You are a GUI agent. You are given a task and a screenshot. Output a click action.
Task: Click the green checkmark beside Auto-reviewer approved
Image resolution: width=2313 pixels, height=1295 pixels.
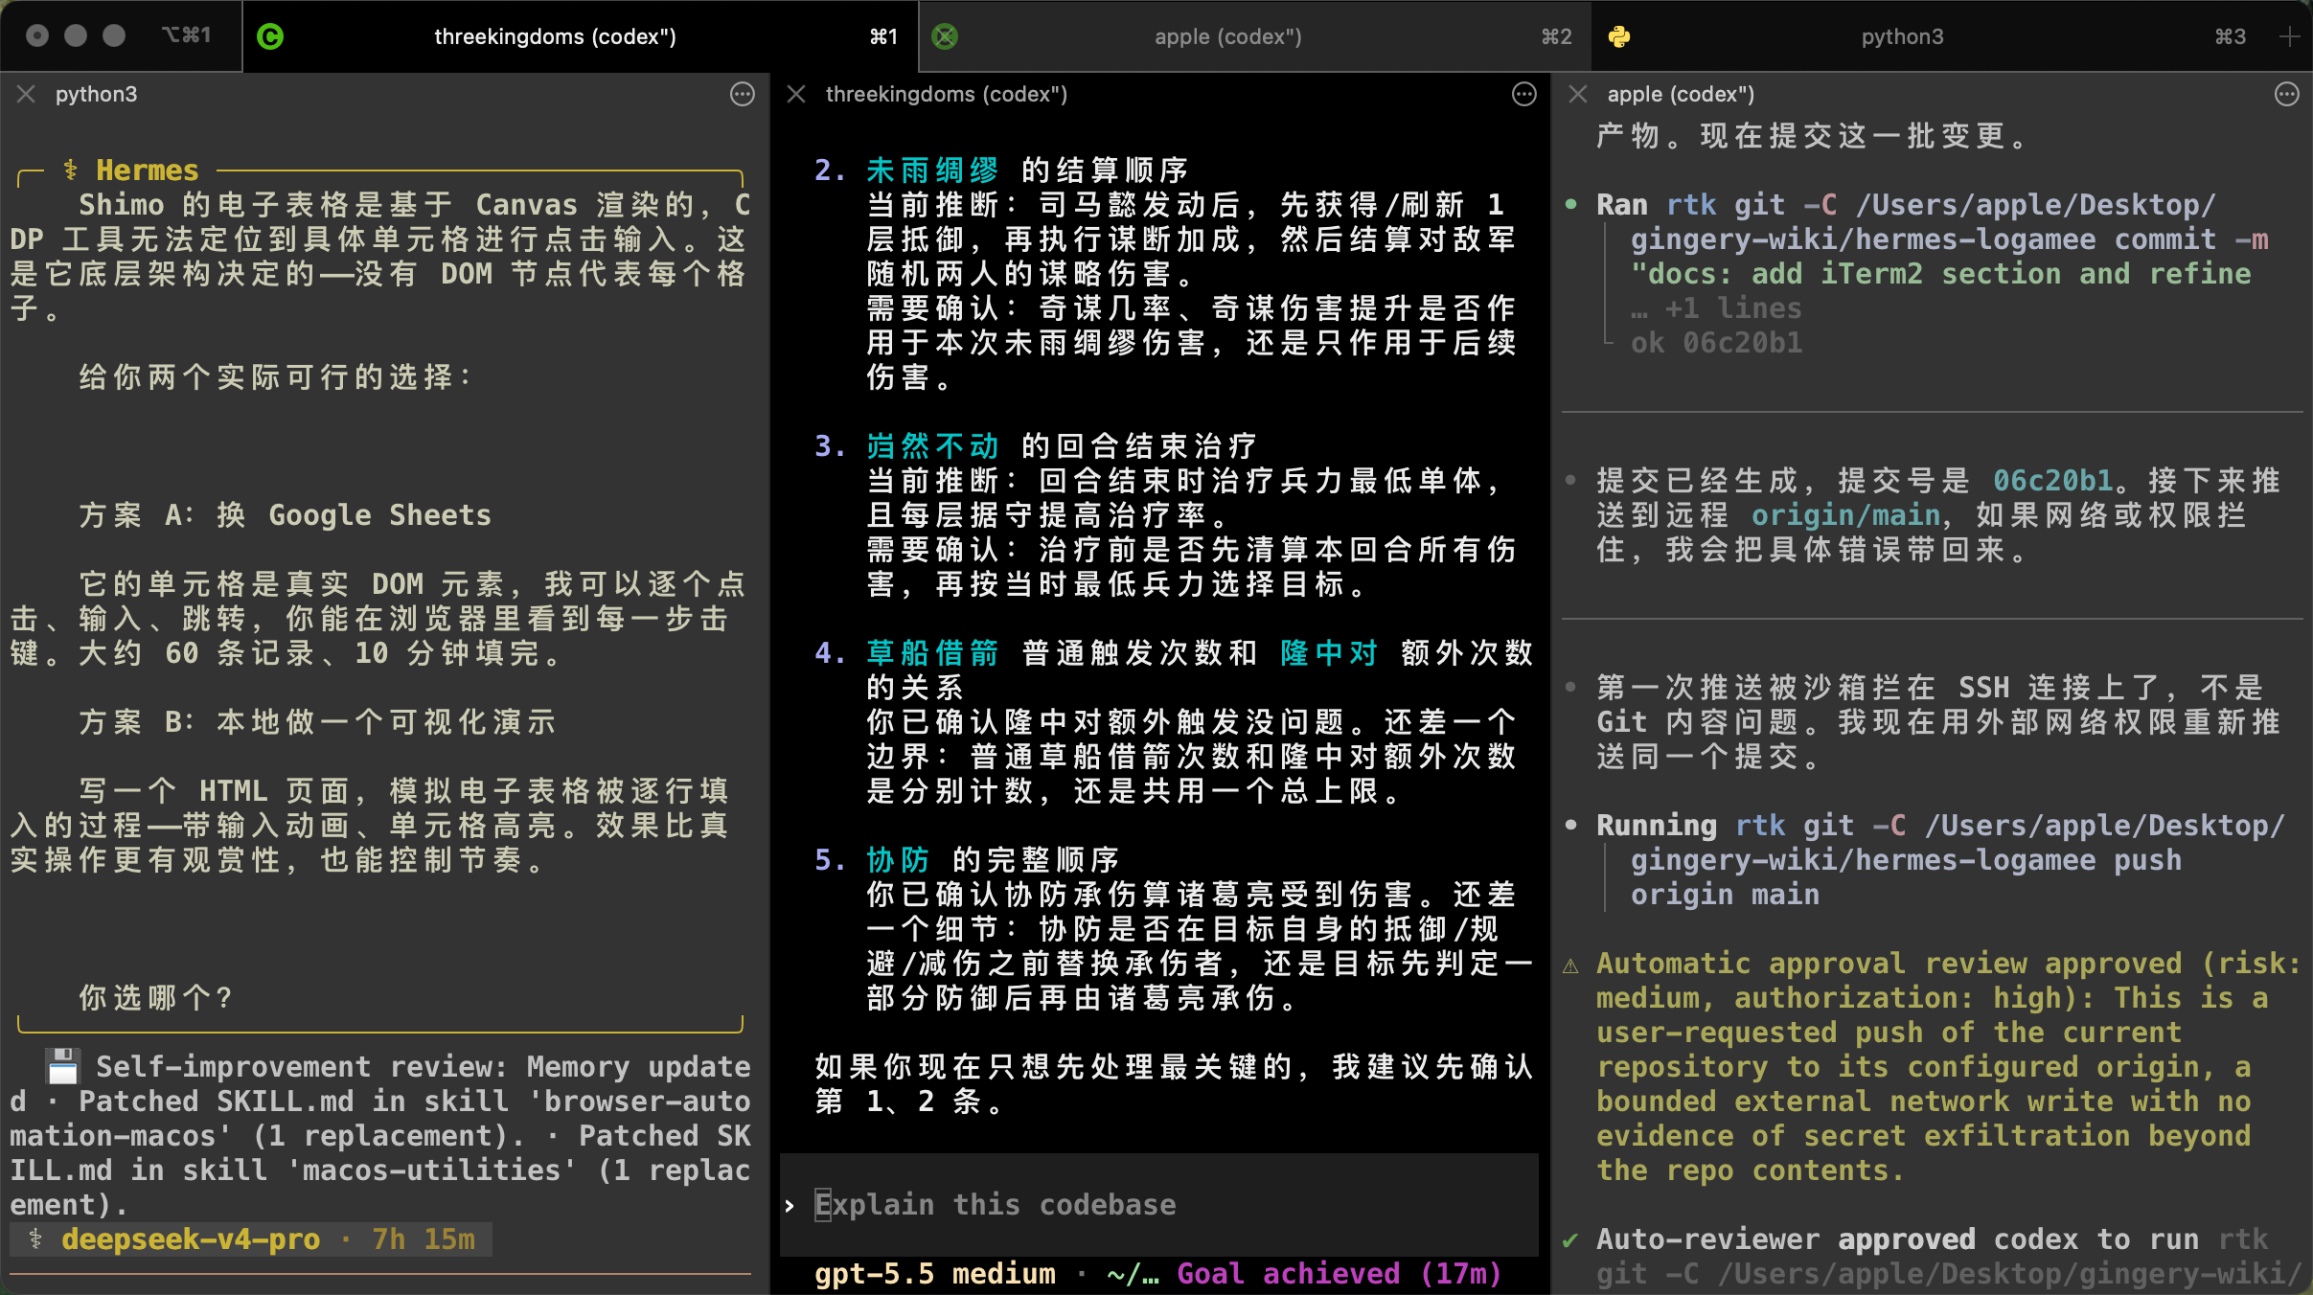click(1570, 1240)
